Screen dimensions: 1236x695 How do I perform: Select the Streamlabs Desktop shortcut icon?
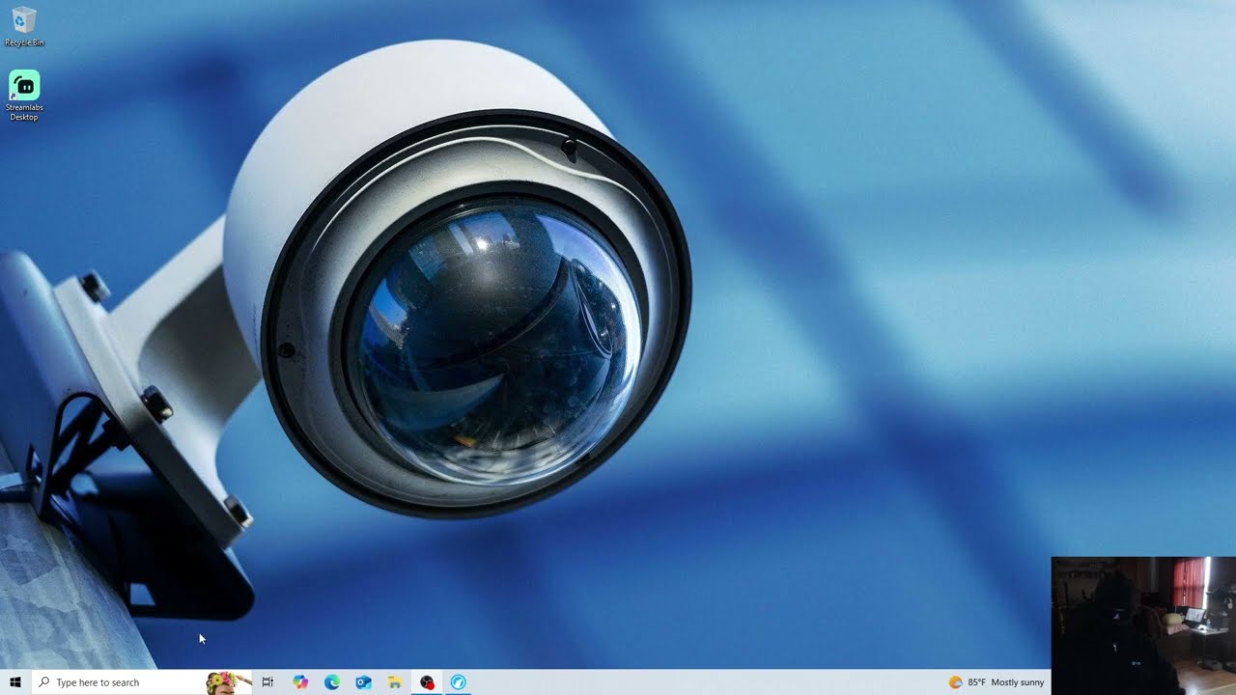24,96
